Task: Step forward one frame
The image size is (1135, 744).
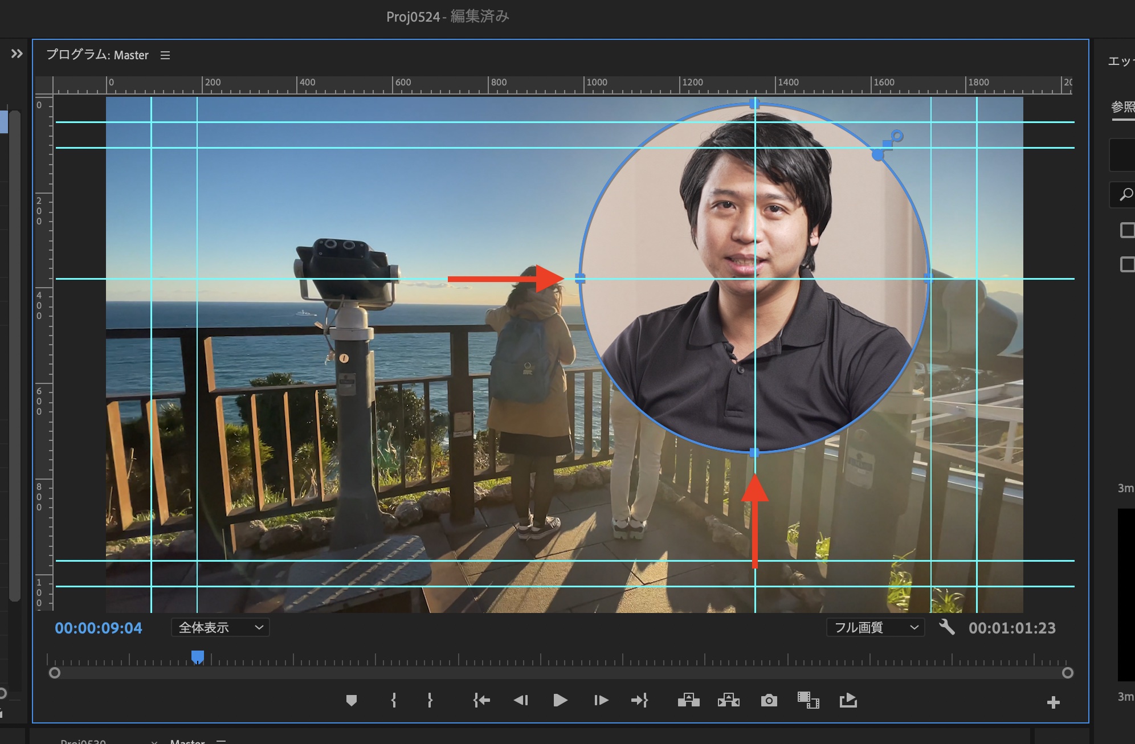Action: tap(601, 700)
